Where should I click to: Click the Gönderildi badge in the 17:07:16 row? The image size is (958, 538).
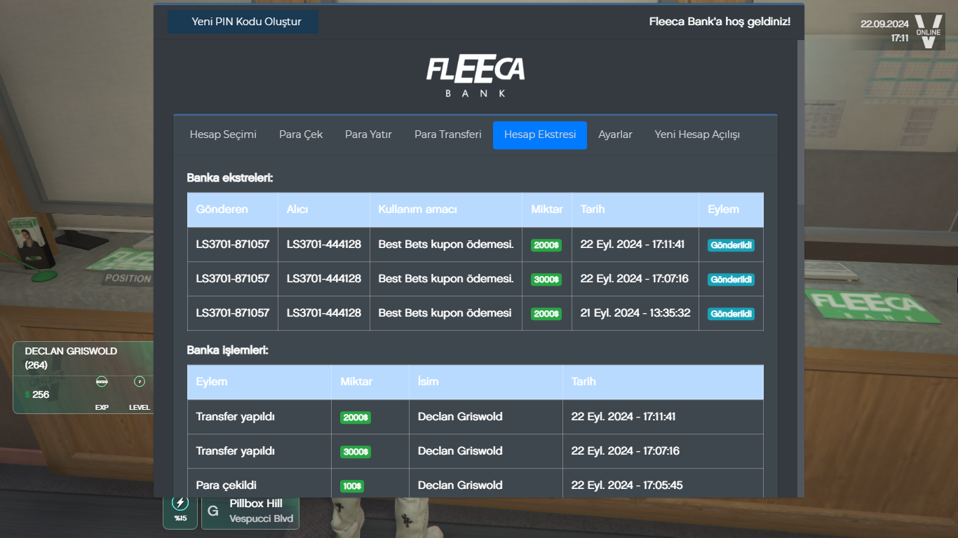click(x=731, y=280)
